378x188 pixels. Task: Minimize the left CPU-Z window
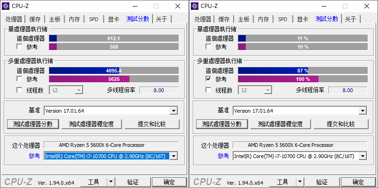(x=135, y=6)
